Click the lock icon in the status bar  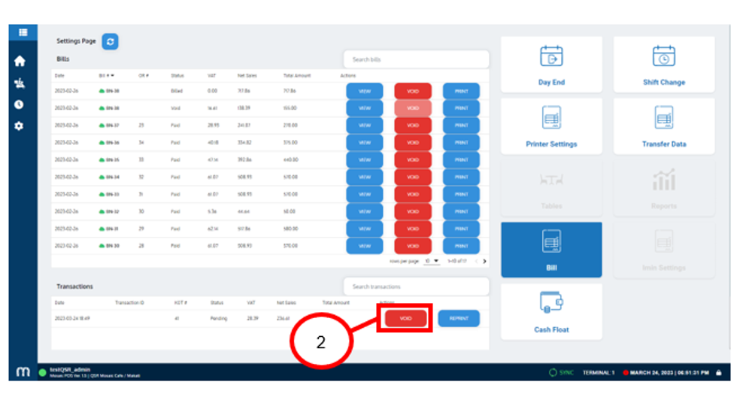pos(720,373)
